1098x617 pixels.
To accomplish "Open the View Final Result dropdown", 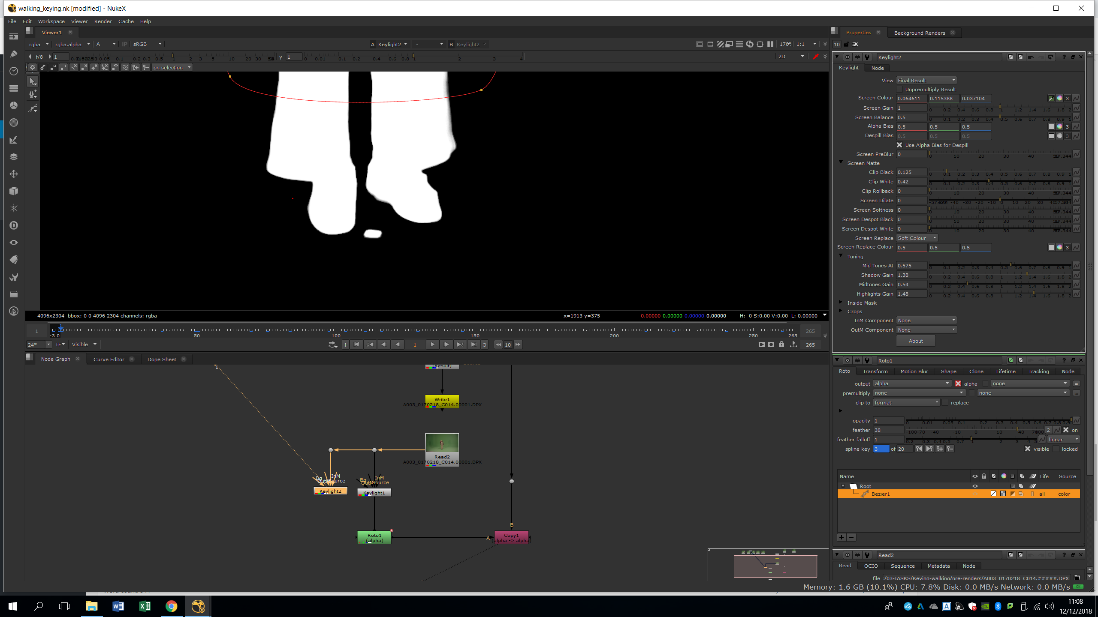I will pyautogui.click(x=926, y=81).
